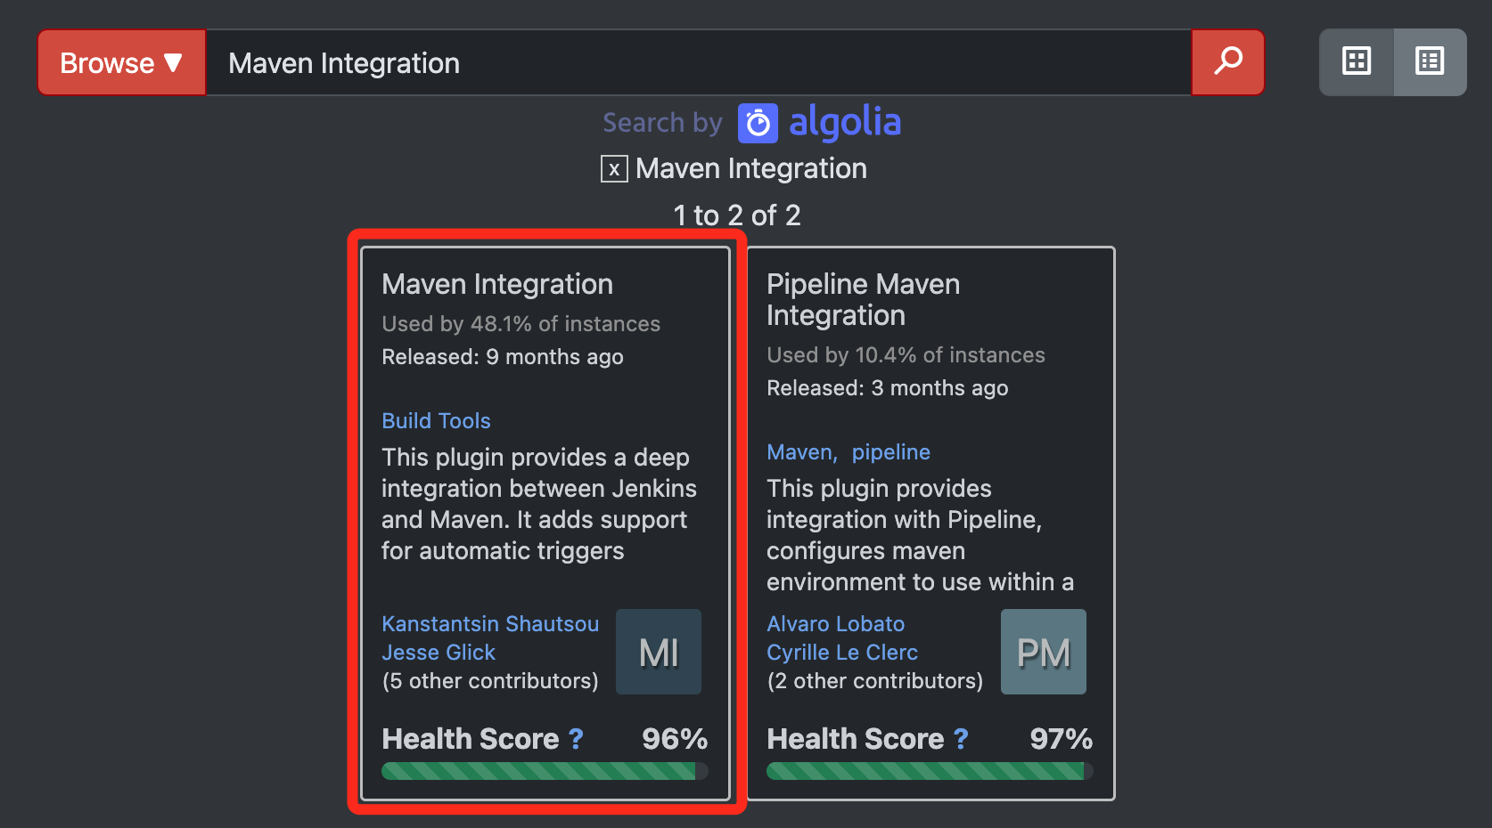Click the search text input field
This screenshot has height=828, width=1492.
(697, 62)
